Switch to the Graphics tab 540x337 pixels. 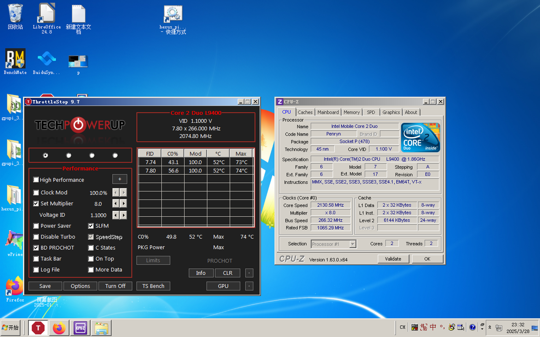click(x=391, y=112)
